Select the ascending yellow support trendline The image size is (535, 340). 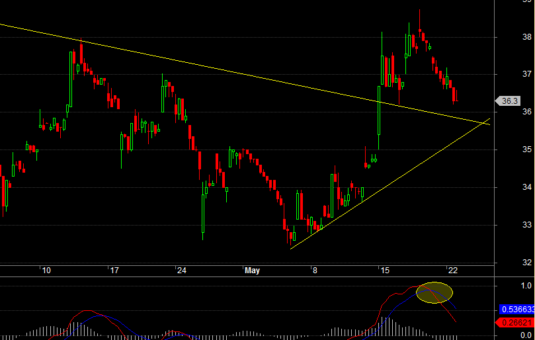click(390, 184)
